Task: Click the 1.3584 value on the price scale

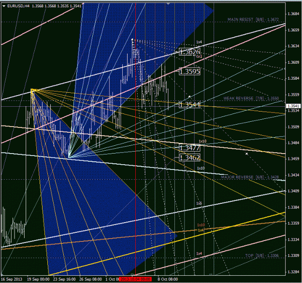Action: click(x=293, y=78)
